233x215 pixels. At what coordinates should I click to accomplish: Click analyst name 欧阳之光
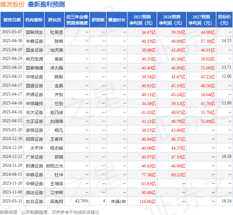point(55,166)
